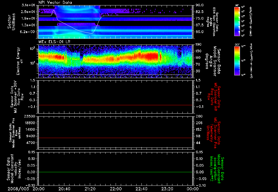Click the '22:40' time tick label

pyautogui.click(x=141, y=189)
